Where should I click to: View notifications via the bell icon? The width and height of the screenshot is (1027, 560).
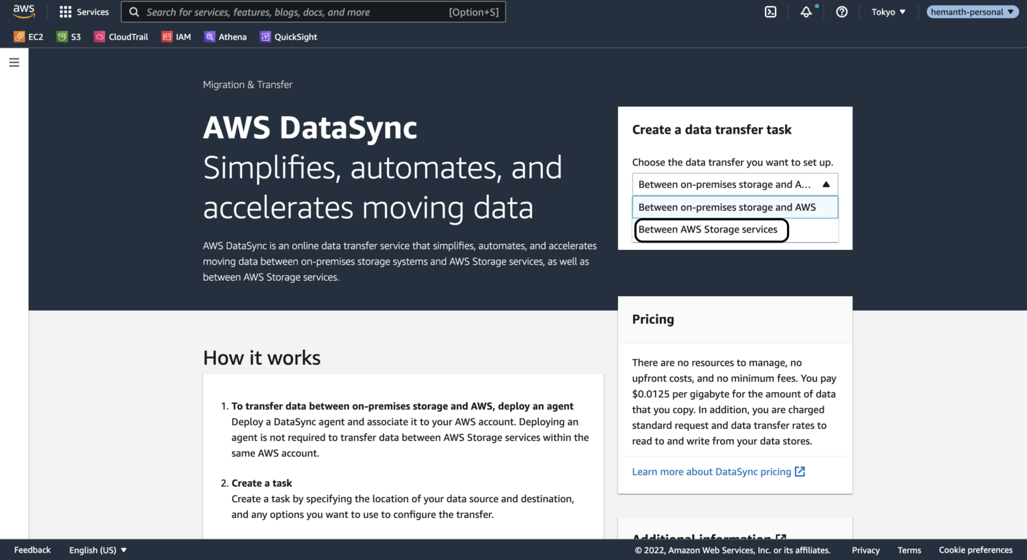tap(806, 11)
